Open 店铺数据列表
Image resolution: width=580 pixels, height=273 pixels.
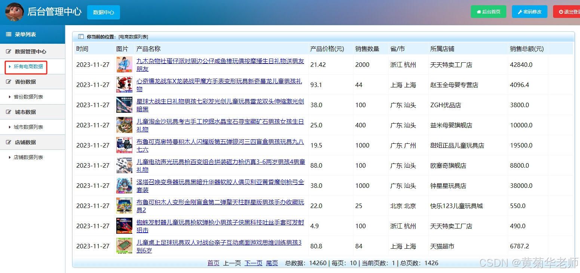point(28,157)
